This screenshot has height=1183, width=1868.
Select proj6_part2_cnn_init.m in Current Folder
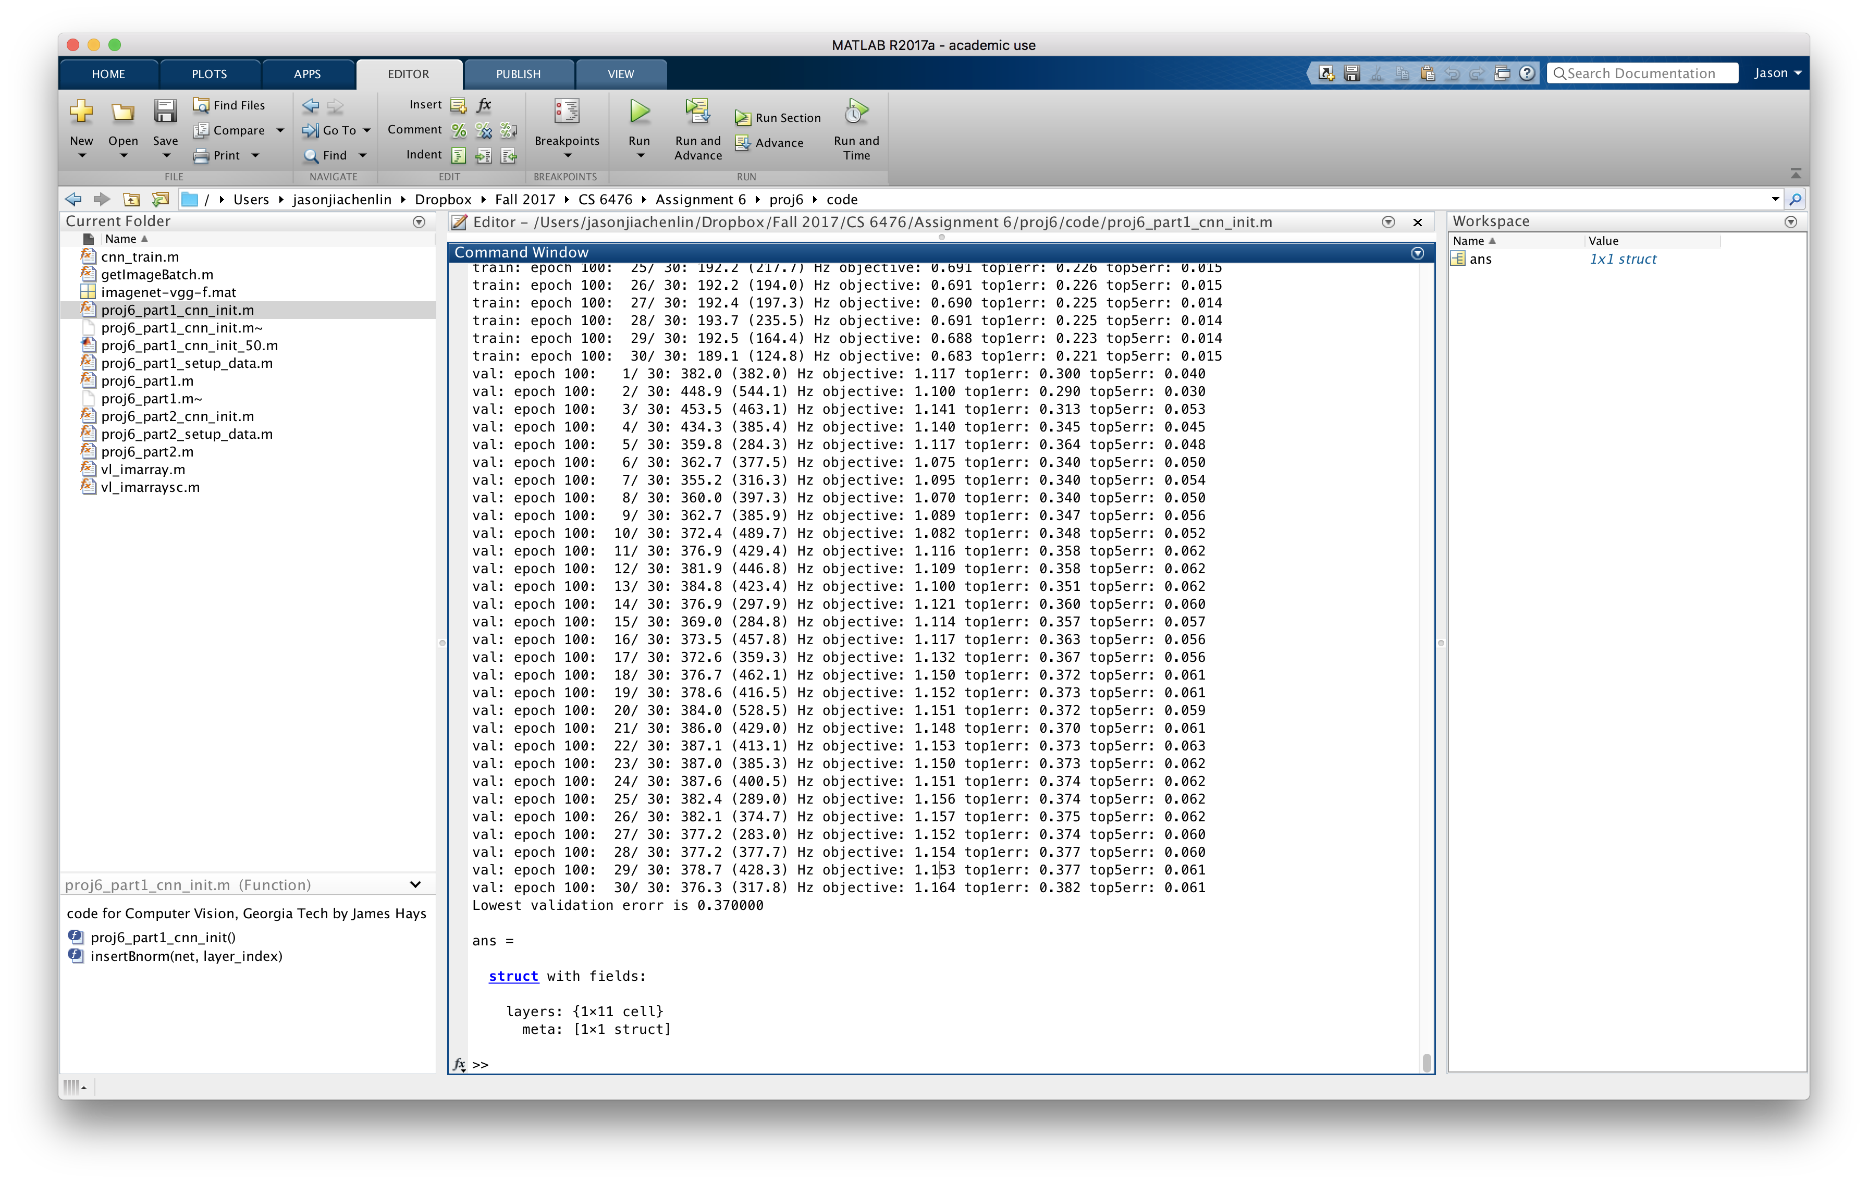click(x=178, y=416)
